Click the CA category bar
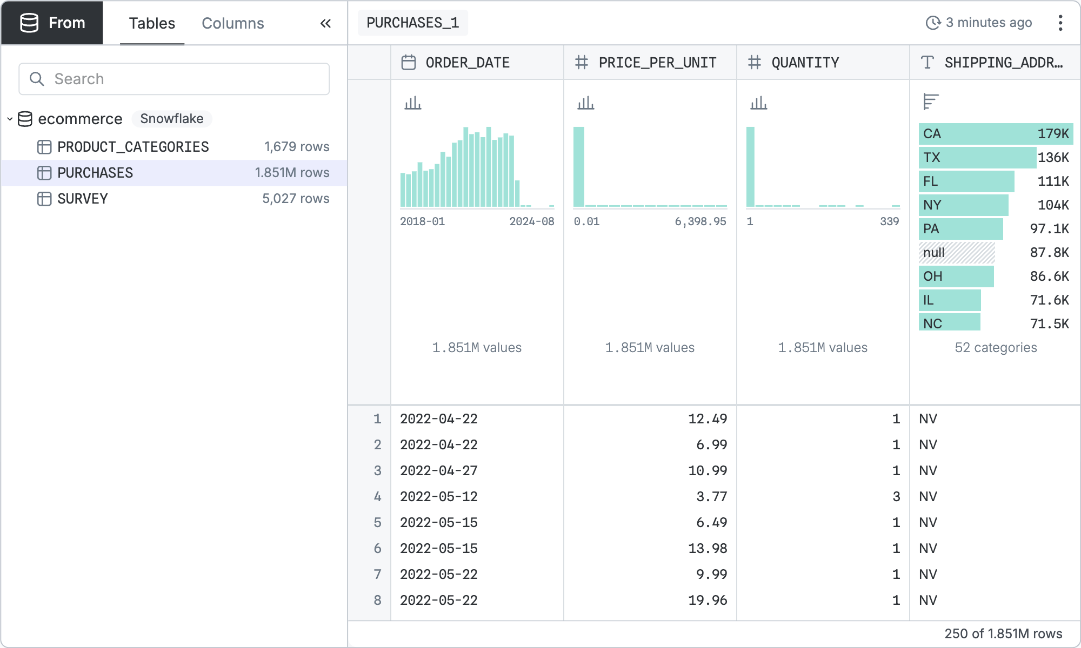The image size is (1081, 648). click(x=996, y=134)
